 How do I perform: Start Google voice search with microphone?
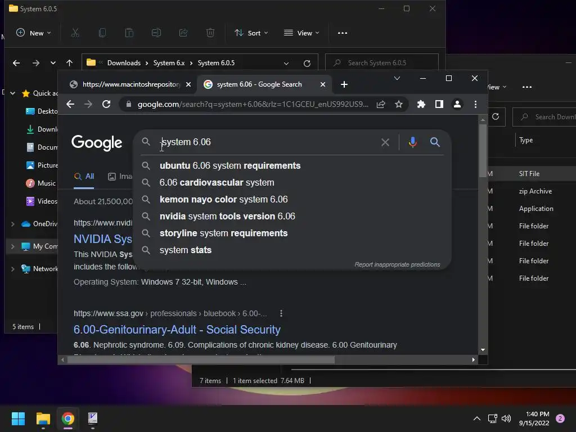(x=412, y=142)
